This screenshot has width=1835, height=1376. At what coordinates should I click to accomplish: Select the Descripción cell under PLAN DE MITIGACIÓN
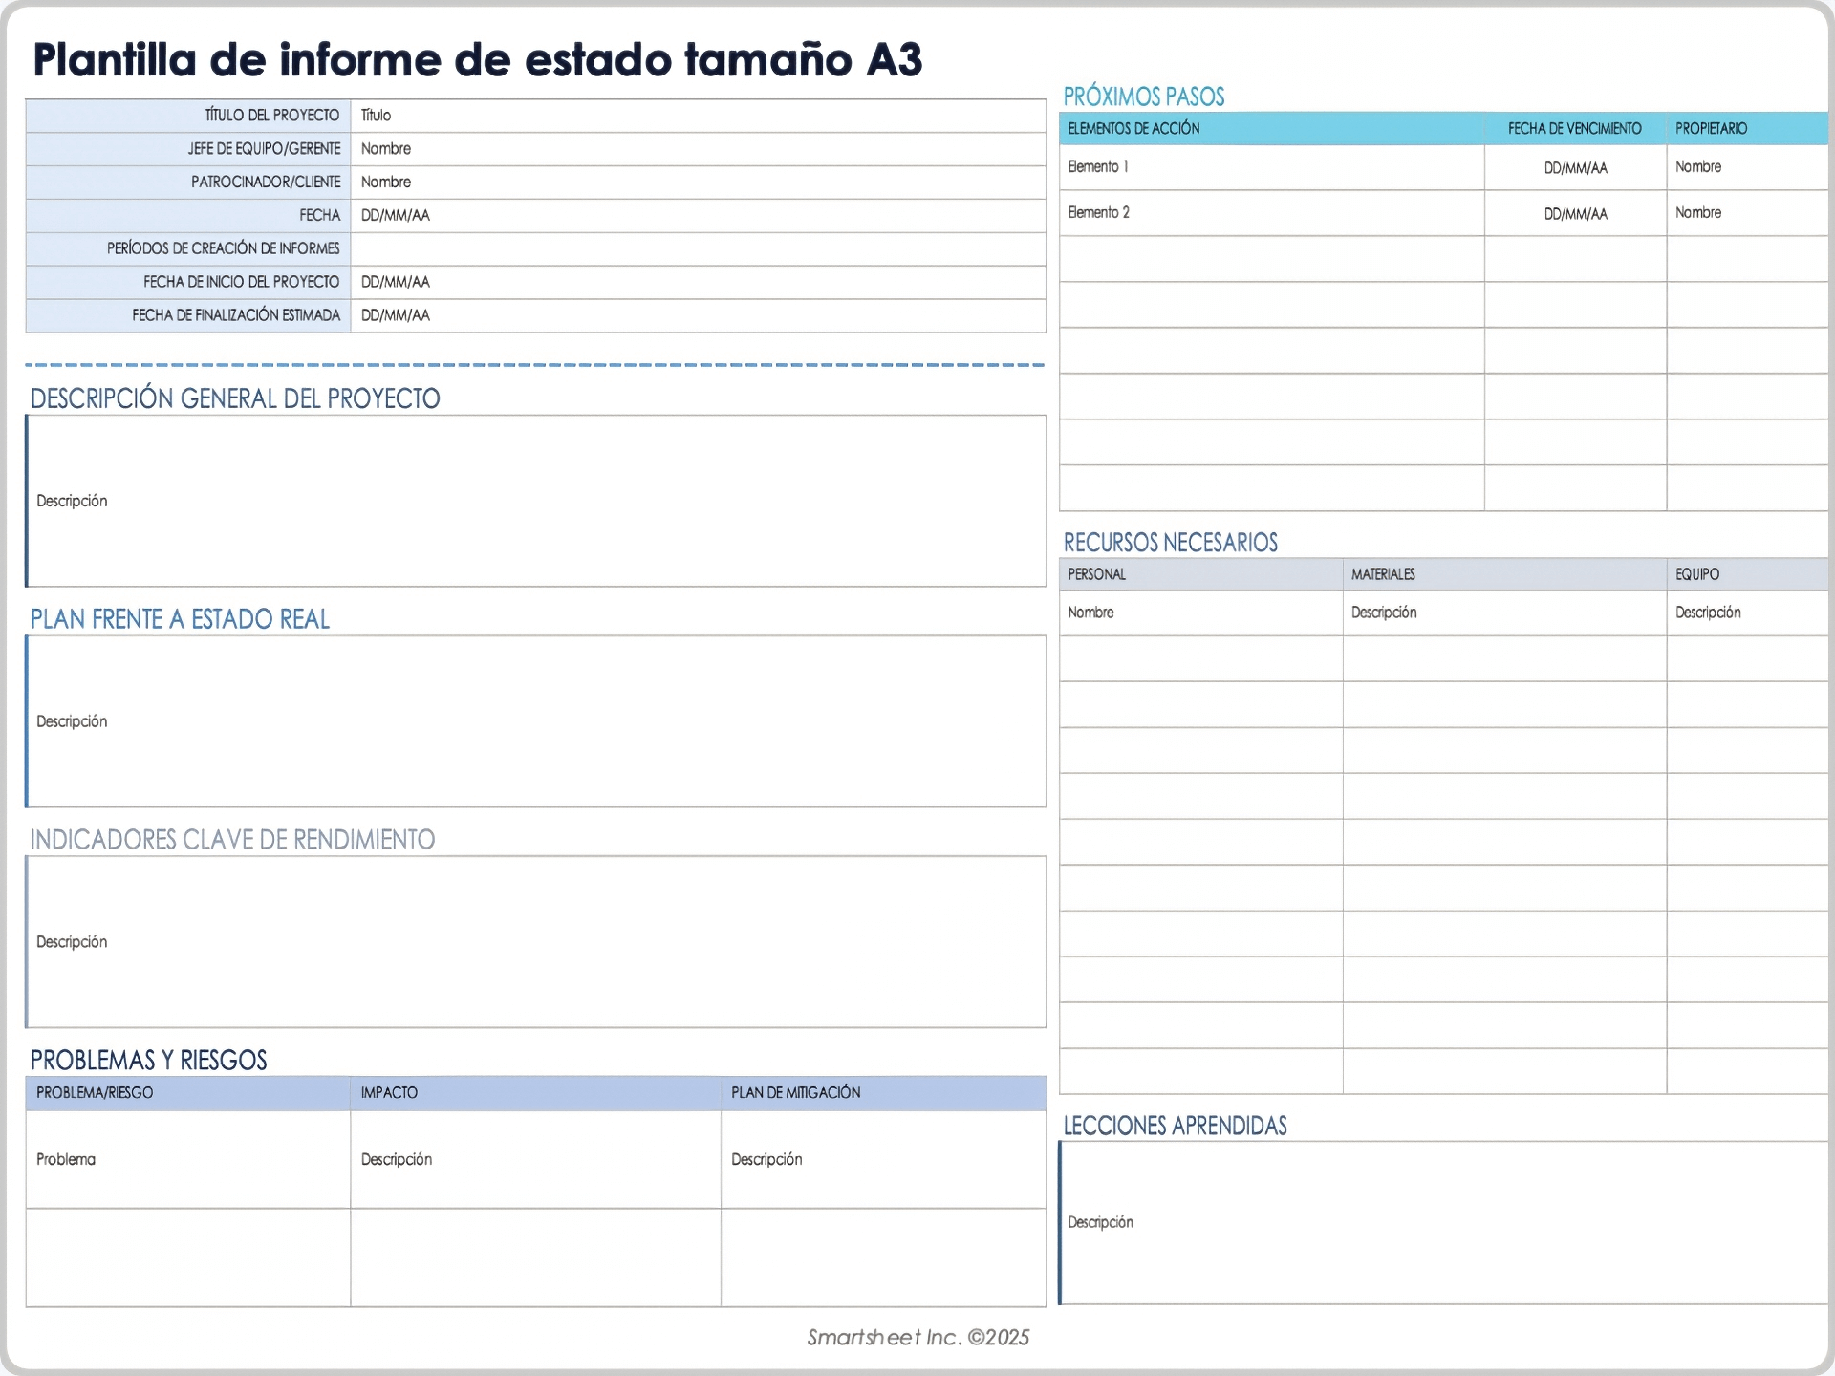click(881, 1159)
